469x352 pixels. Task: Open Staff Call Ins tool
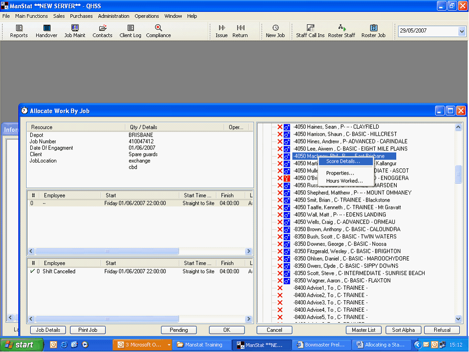(310, 28)
